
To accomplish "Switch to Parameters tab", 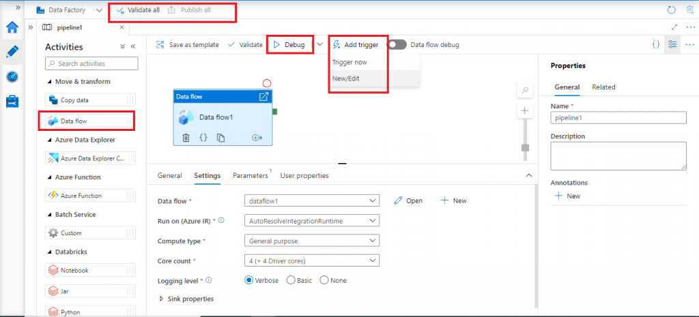I will 251,175.
